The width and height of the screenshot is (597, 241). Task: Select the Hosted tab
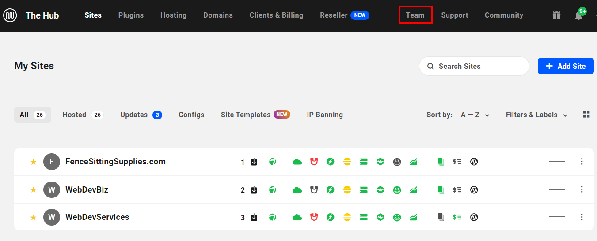coord(83,115)
